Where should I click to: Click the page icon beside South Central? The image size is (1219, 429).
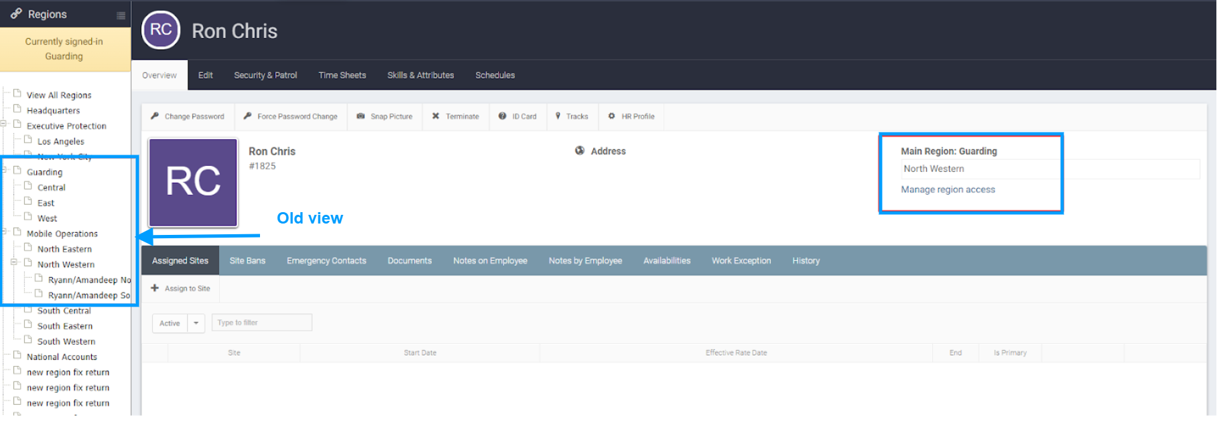(28, 310)
